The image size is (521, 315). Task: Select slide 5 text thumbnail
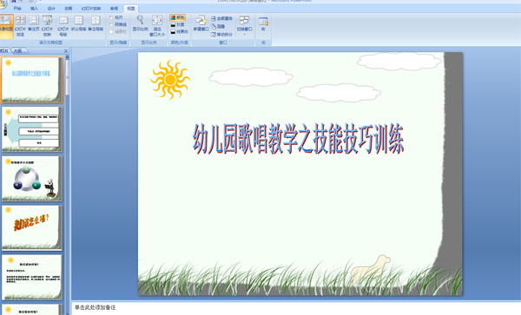pos(32,277)
